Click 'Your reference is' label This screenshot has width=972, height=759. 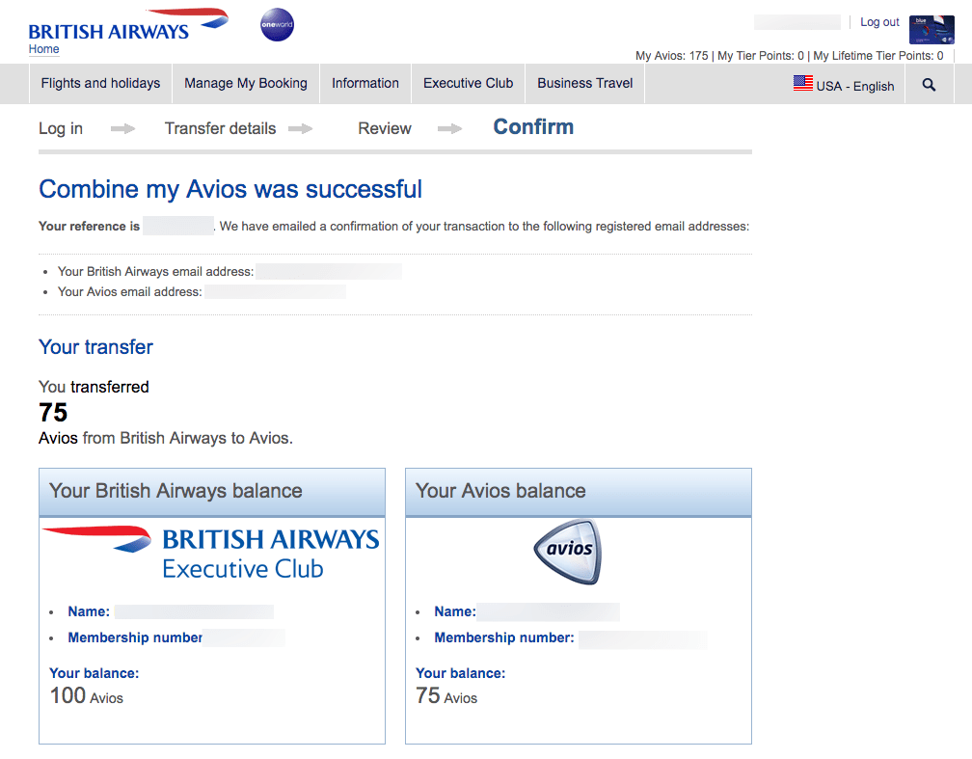click(89, 227)
